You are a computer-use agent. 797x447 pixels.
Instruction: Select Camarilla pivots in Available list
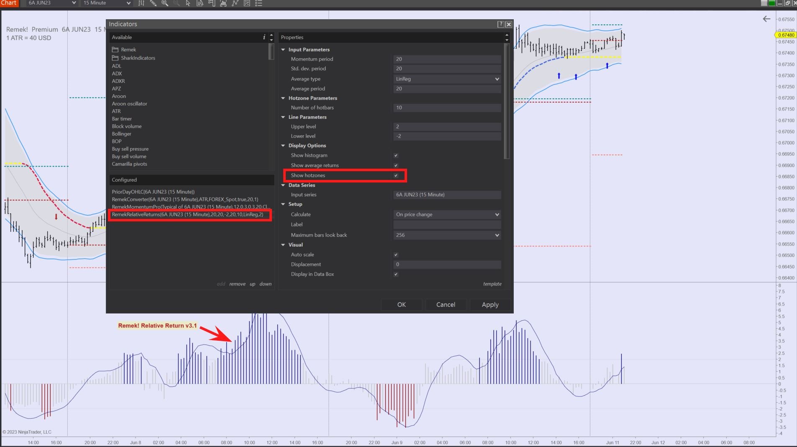(x=129, y=164)
